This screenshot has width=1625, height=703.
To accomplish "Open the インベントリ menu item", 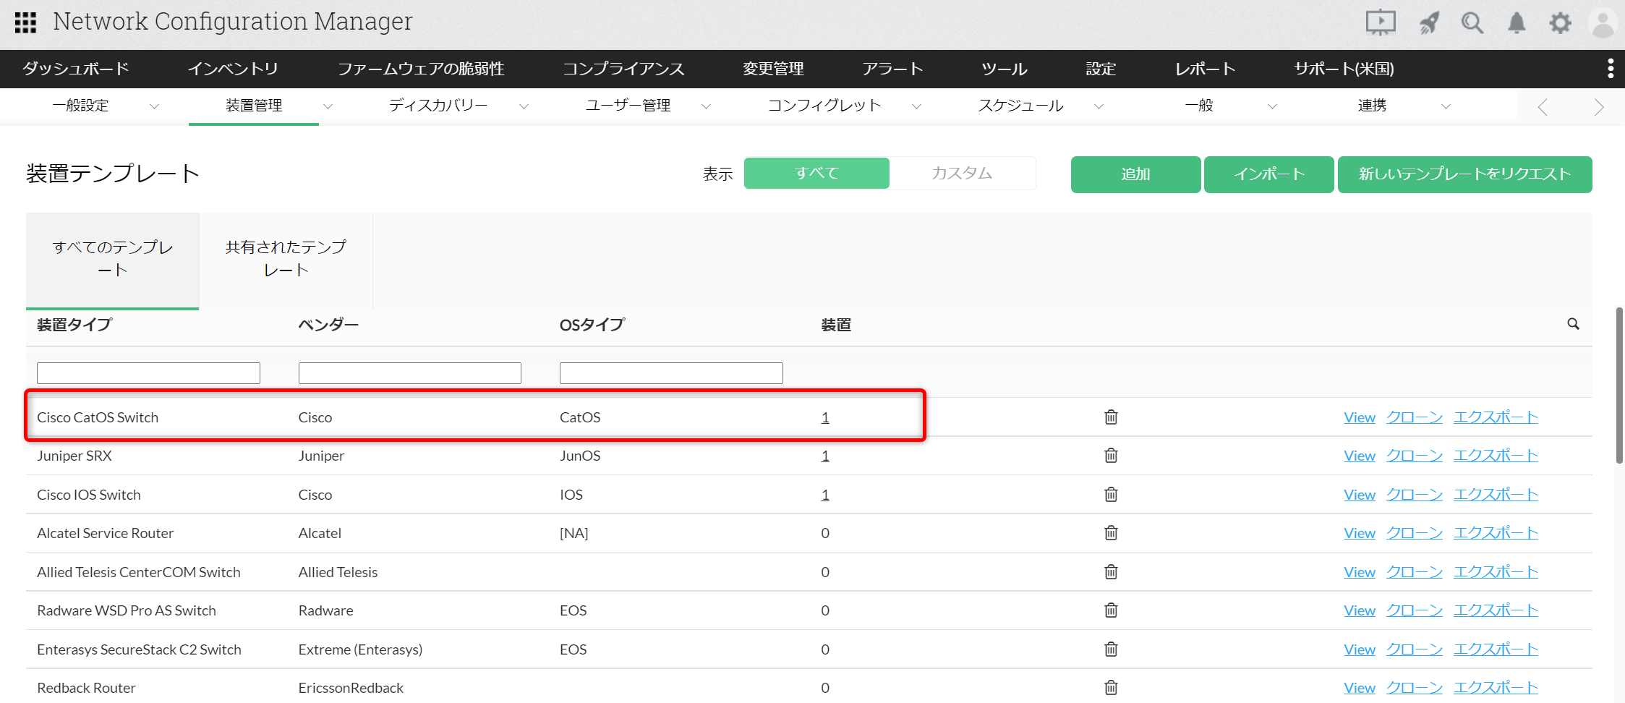I will (x=233, y=69).
